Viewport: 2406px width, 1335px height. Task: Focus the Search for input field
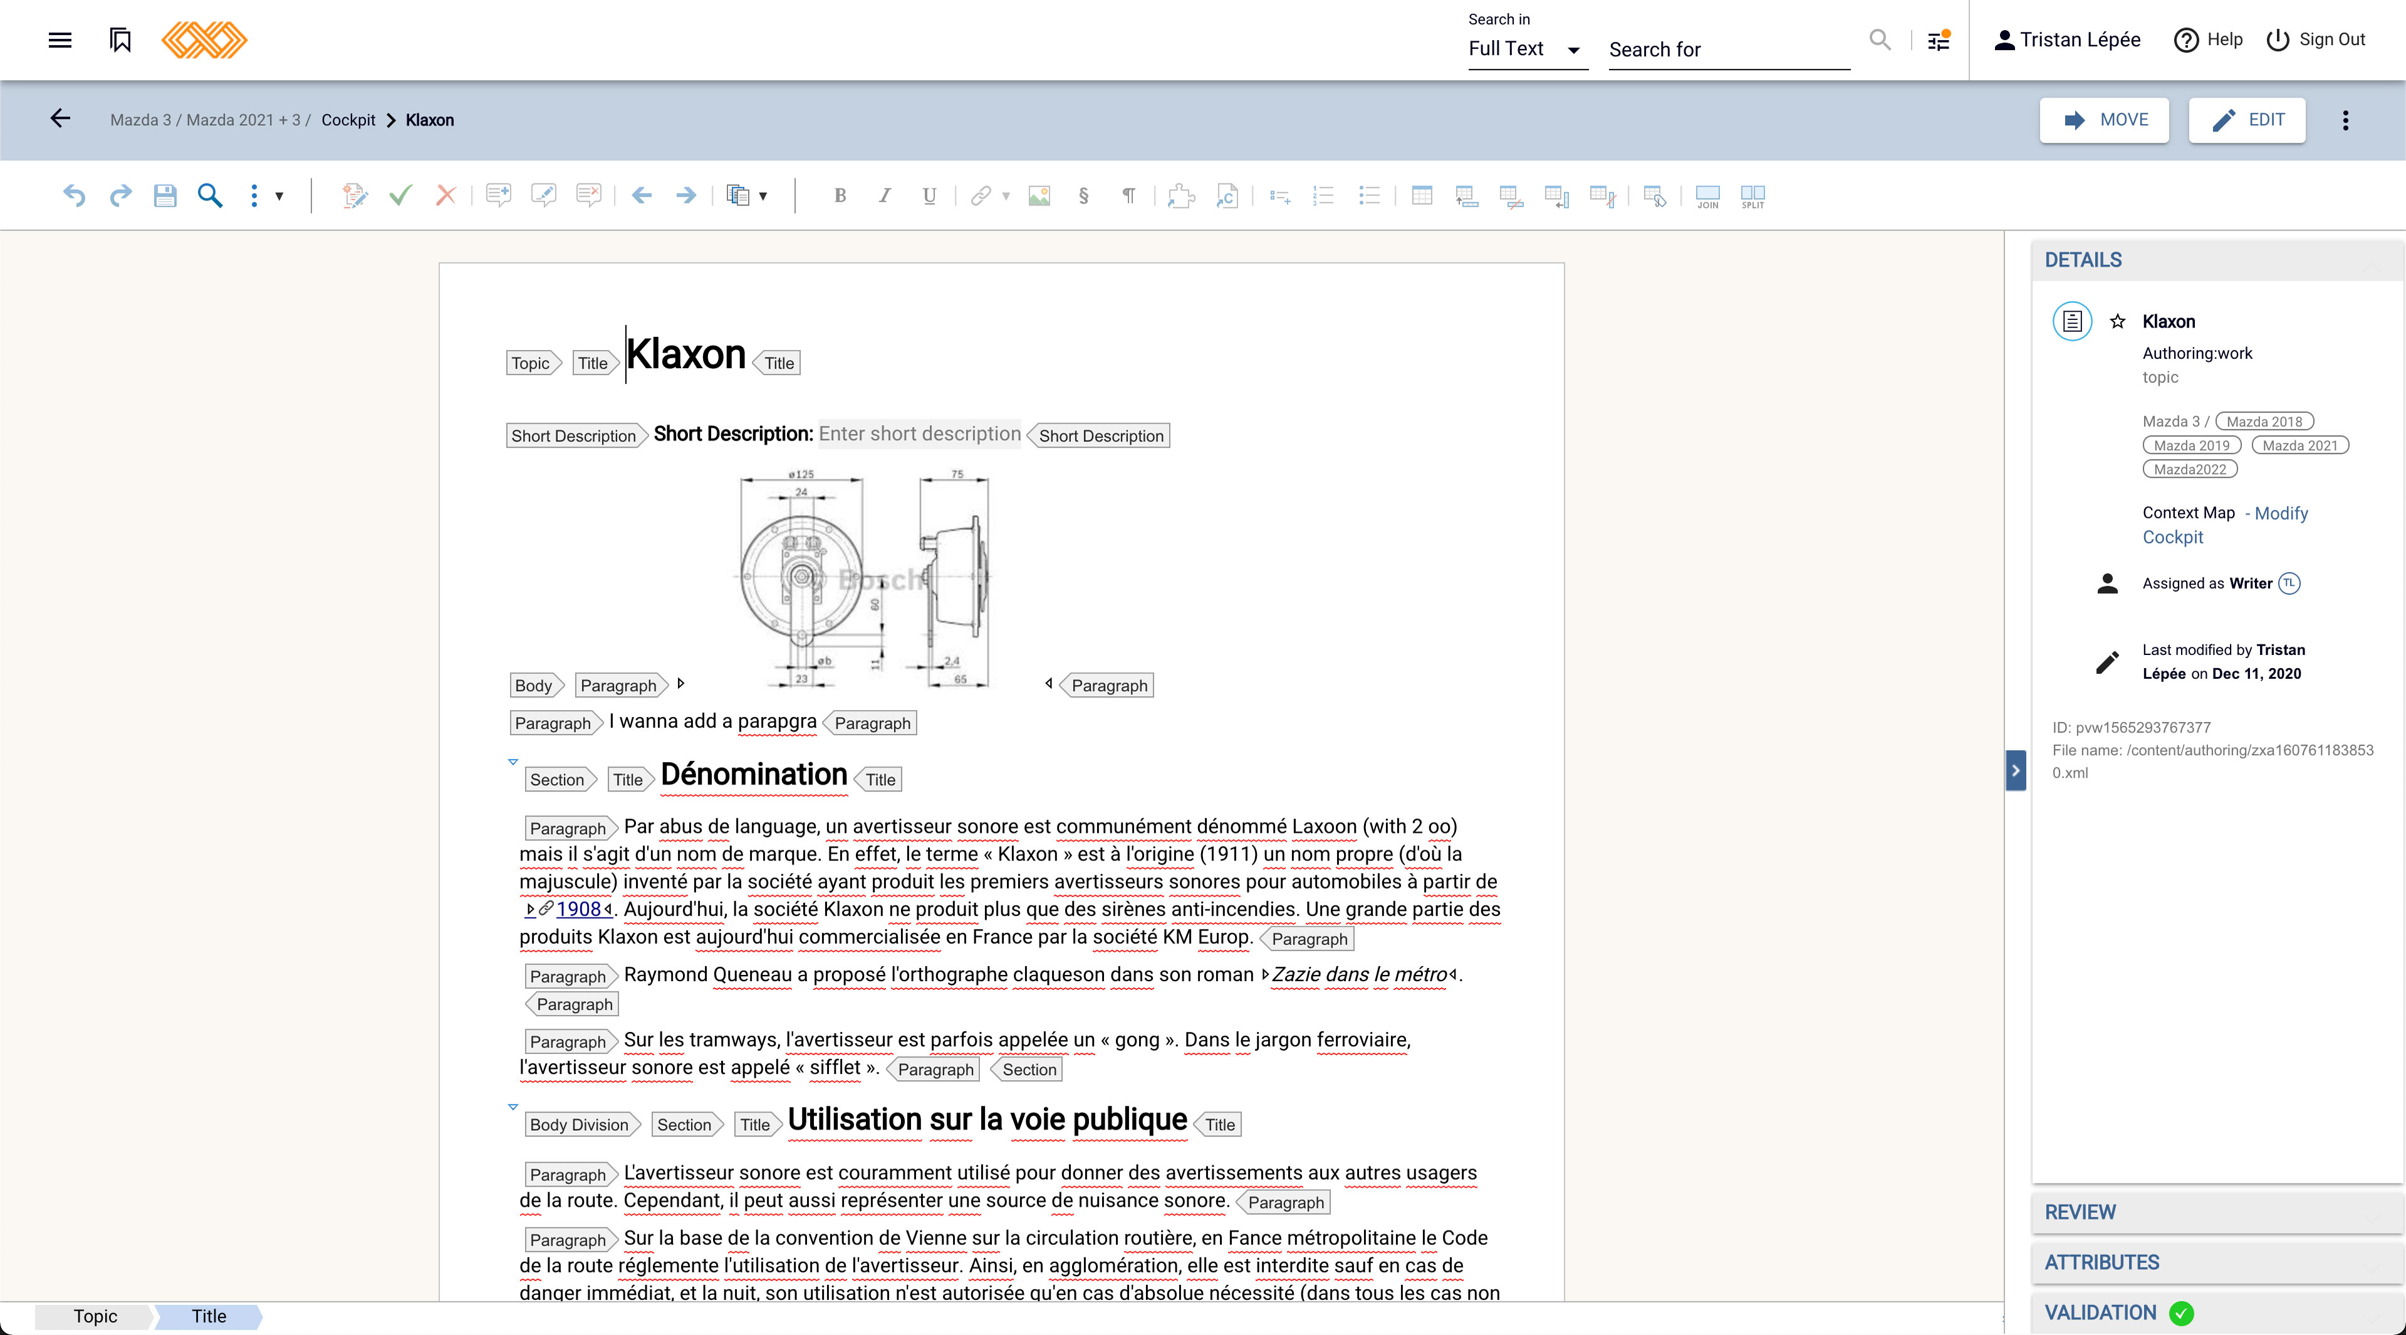pos(1729,49)
